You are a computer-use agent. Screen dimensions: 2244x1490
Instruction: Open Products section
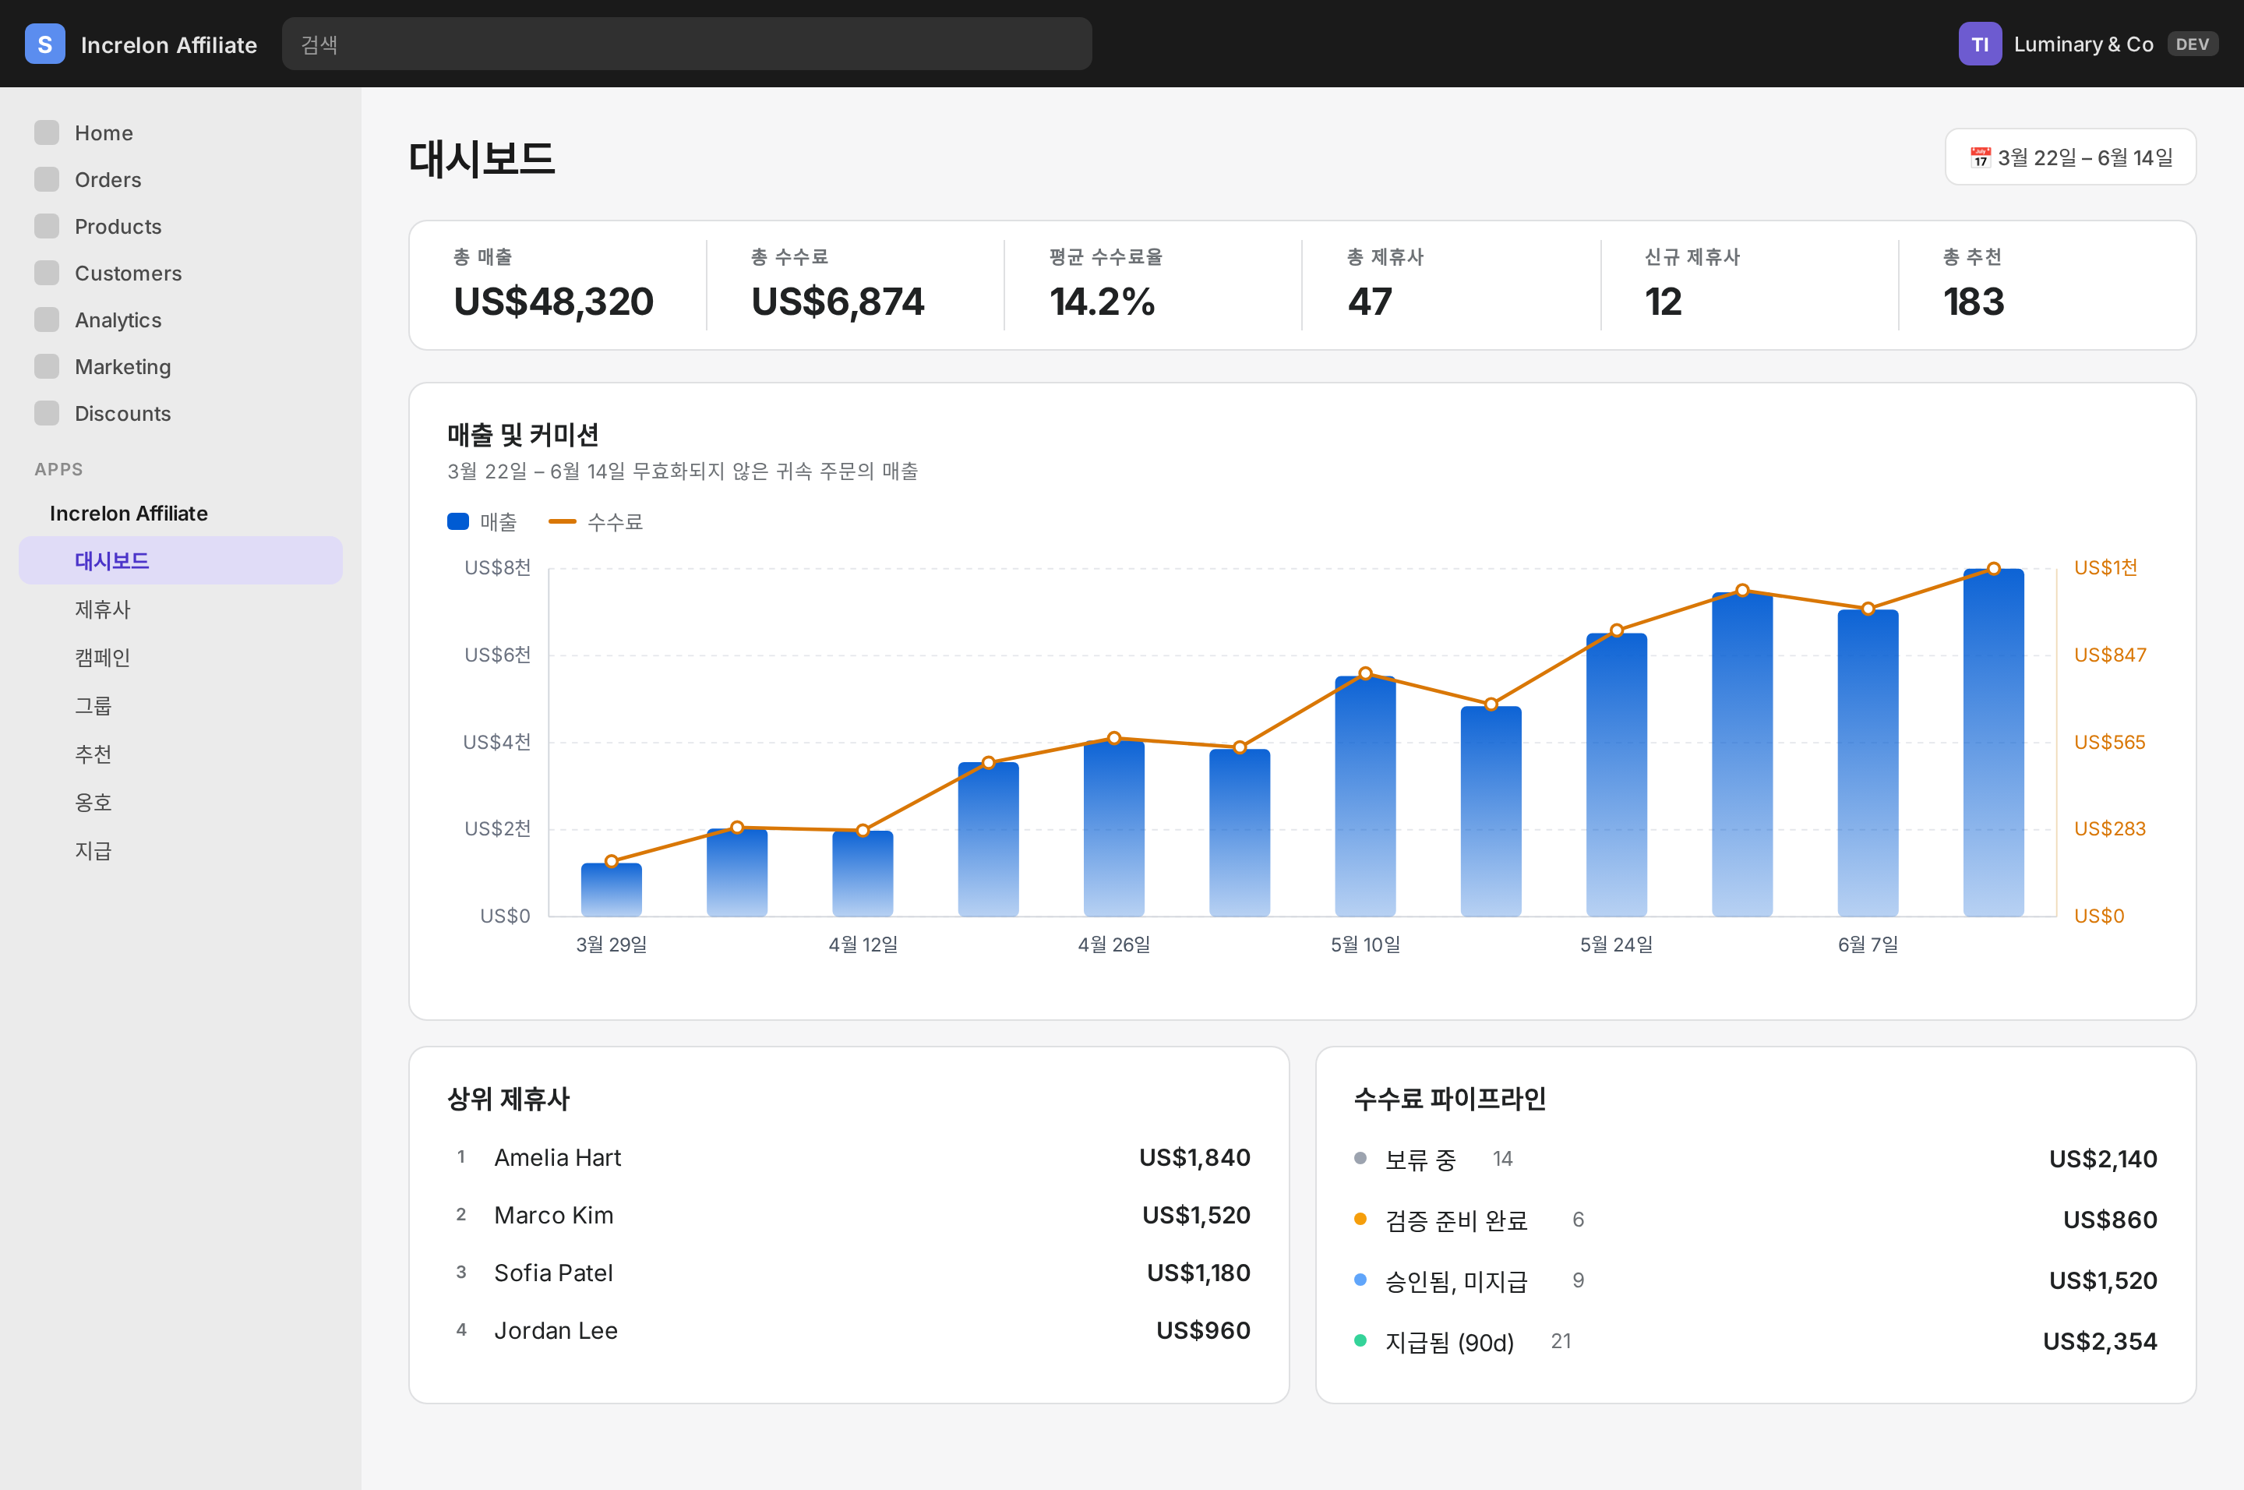point(181,225)
